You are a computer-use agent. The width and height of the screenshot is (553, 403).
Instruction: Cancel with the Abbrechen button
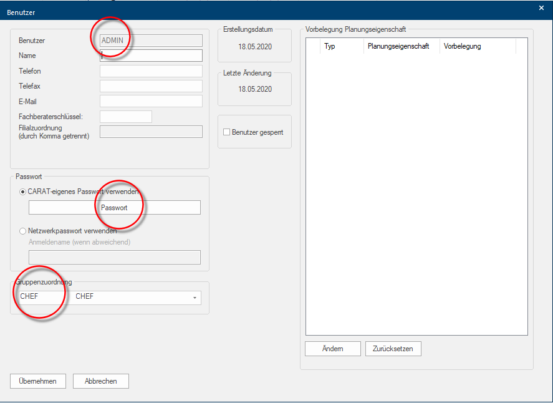pos(100,381)
